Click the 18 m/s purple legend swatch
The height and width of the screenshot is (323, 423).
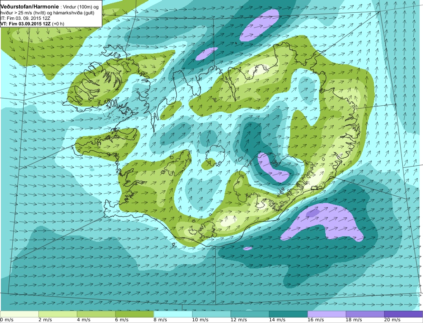pyautogui.click(x=365, y=314)
